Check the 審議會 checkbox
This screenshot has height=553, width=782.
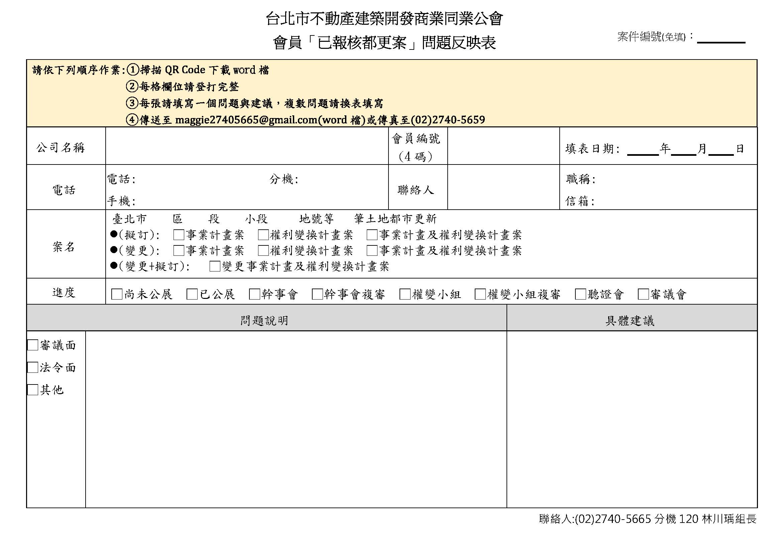[x=643, y=294]
